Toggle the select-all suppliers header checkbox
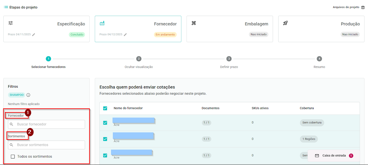 (x=105, y=108)
